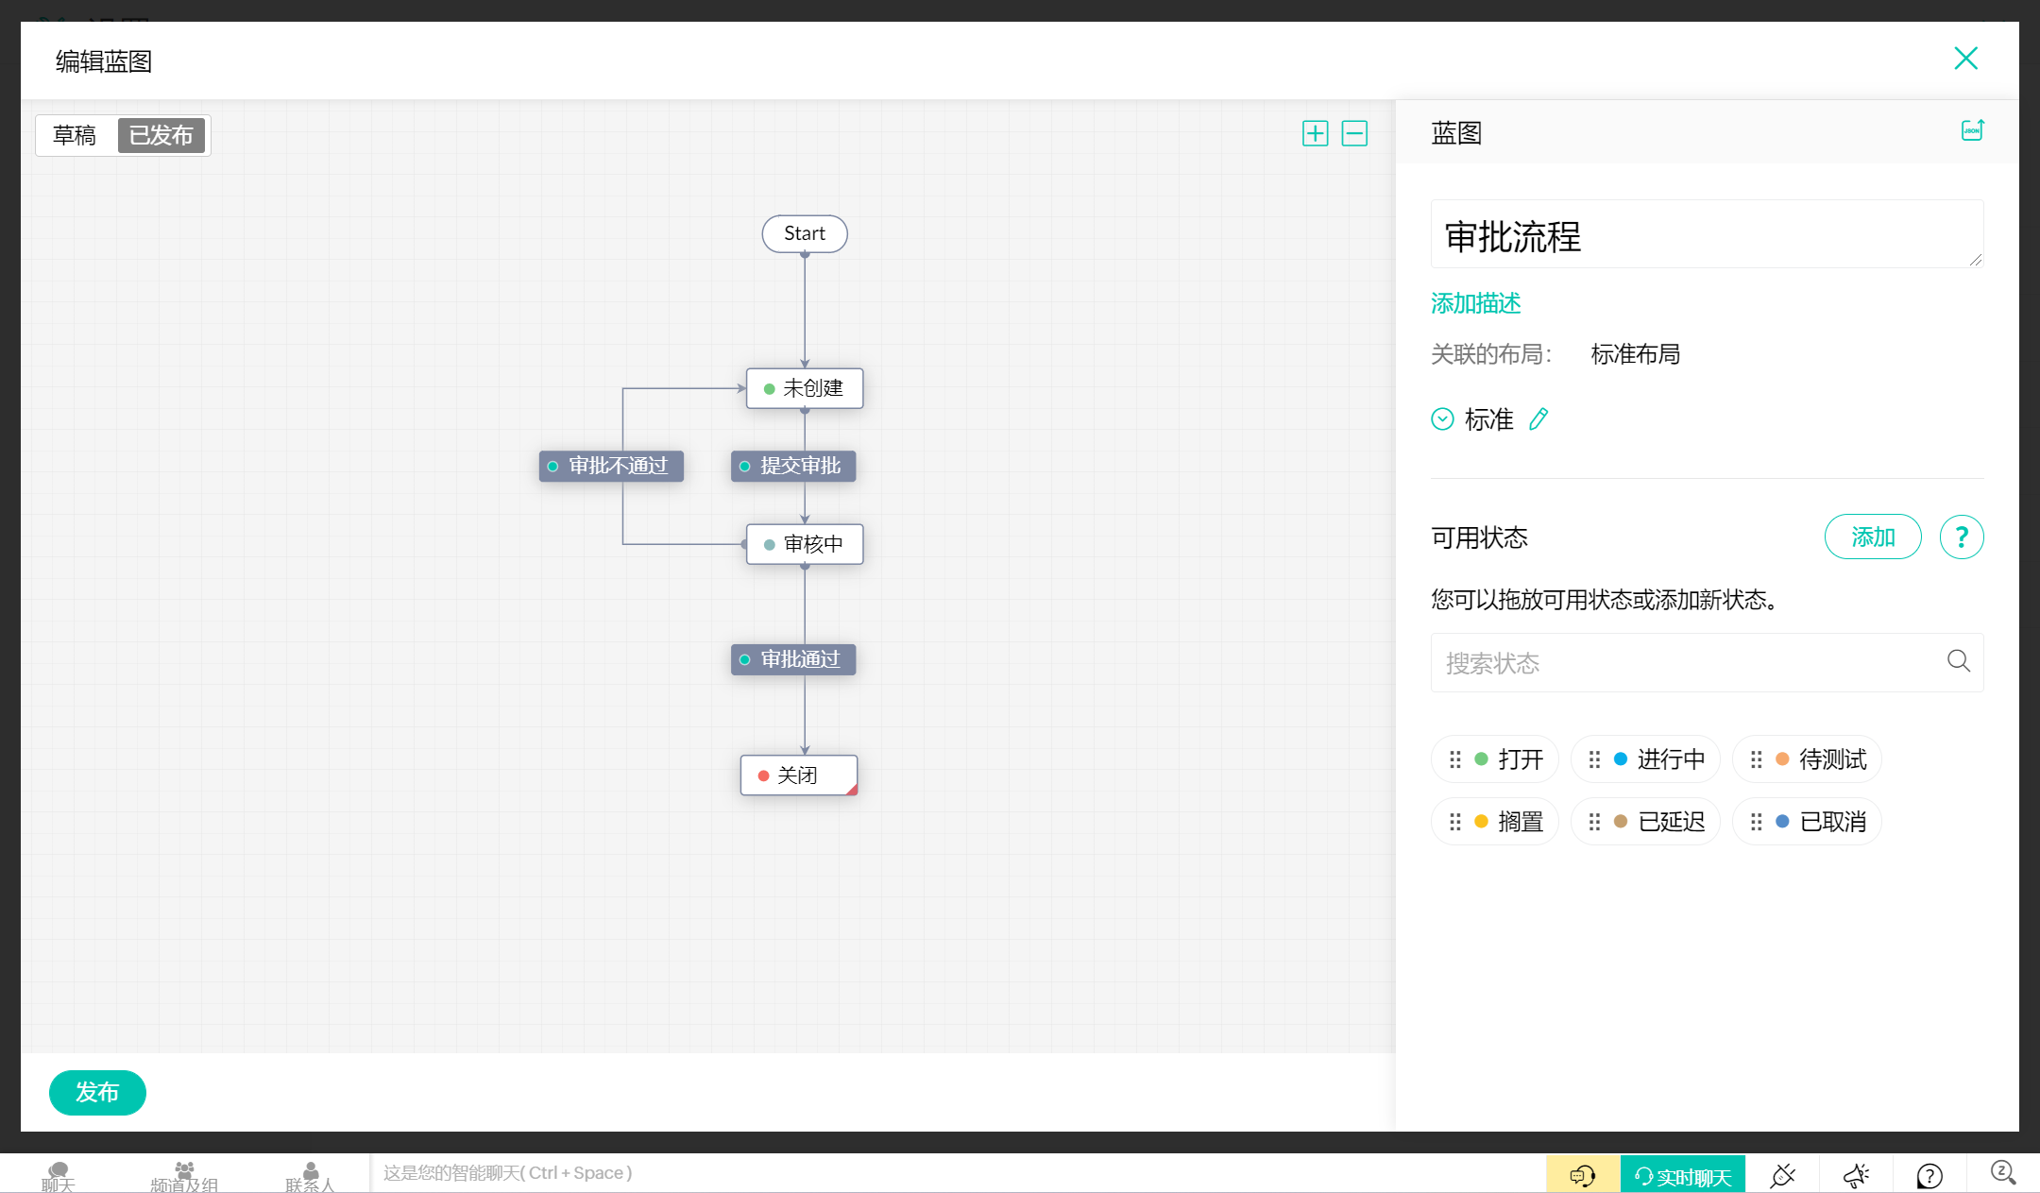Click the pencil icon next to 标准

(x=1538, y=418)
